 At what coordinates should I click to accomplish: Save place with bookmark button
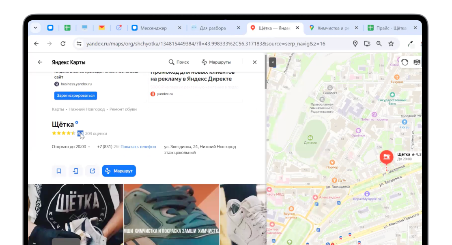[59, 171]
